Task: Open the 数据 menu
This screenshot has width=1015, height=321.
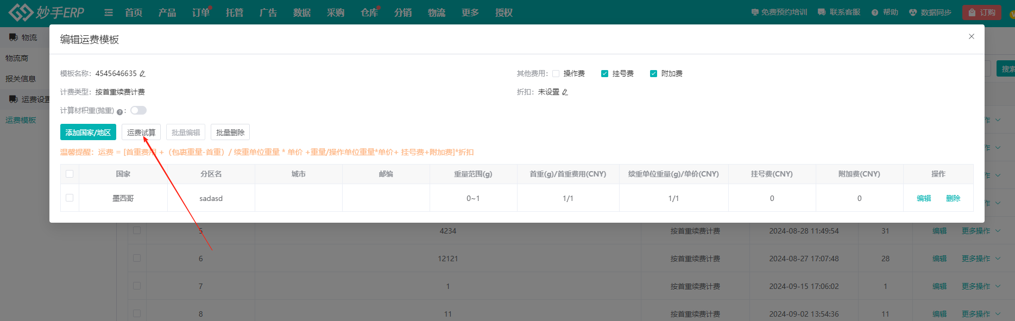Action: 302,12
